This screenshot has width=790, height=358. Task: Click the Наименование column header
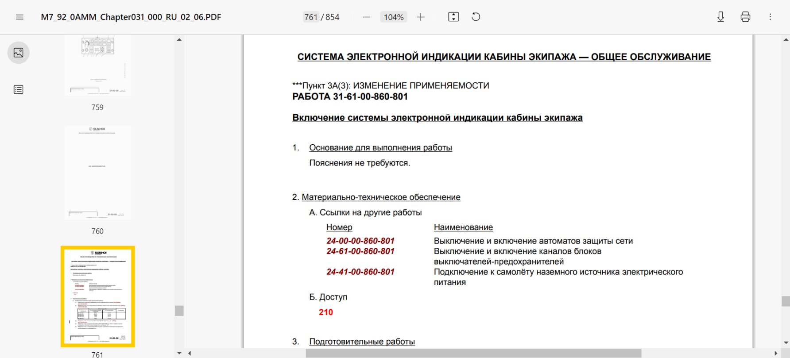click(x=463, y=227)
